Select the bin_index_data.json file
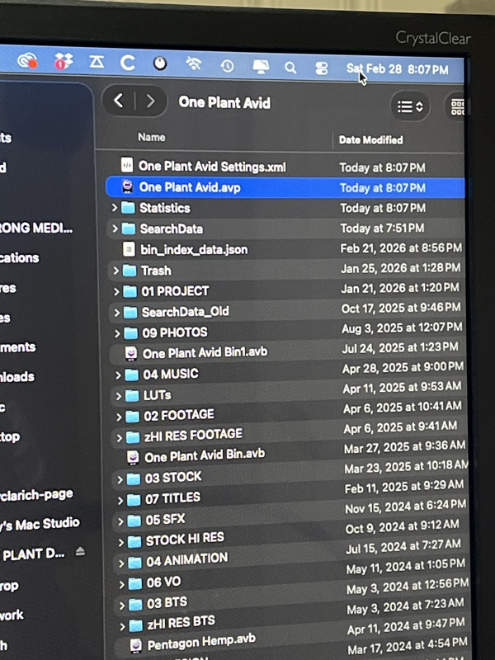495x660 pixels. pos(193,249)
